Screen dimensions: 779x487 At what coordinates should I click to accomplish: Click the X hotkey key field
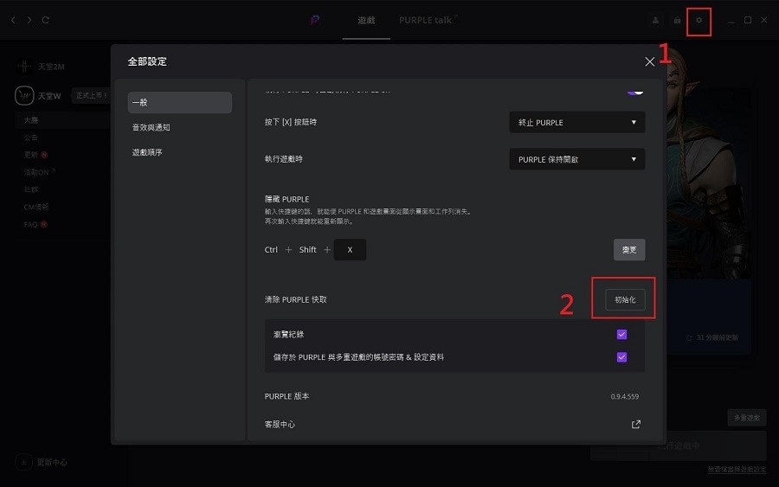350,250
